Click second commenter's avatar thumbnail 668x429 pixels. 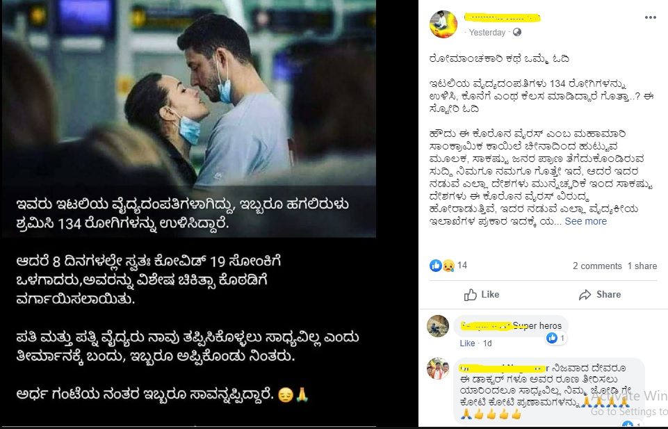click(x=438, y=369)
